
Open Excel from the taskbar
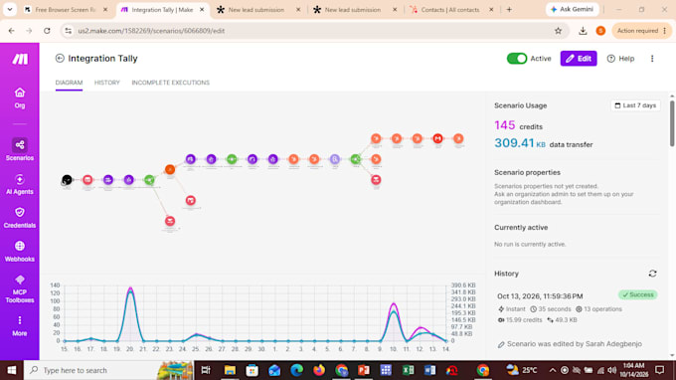click(x=408, y=370)
